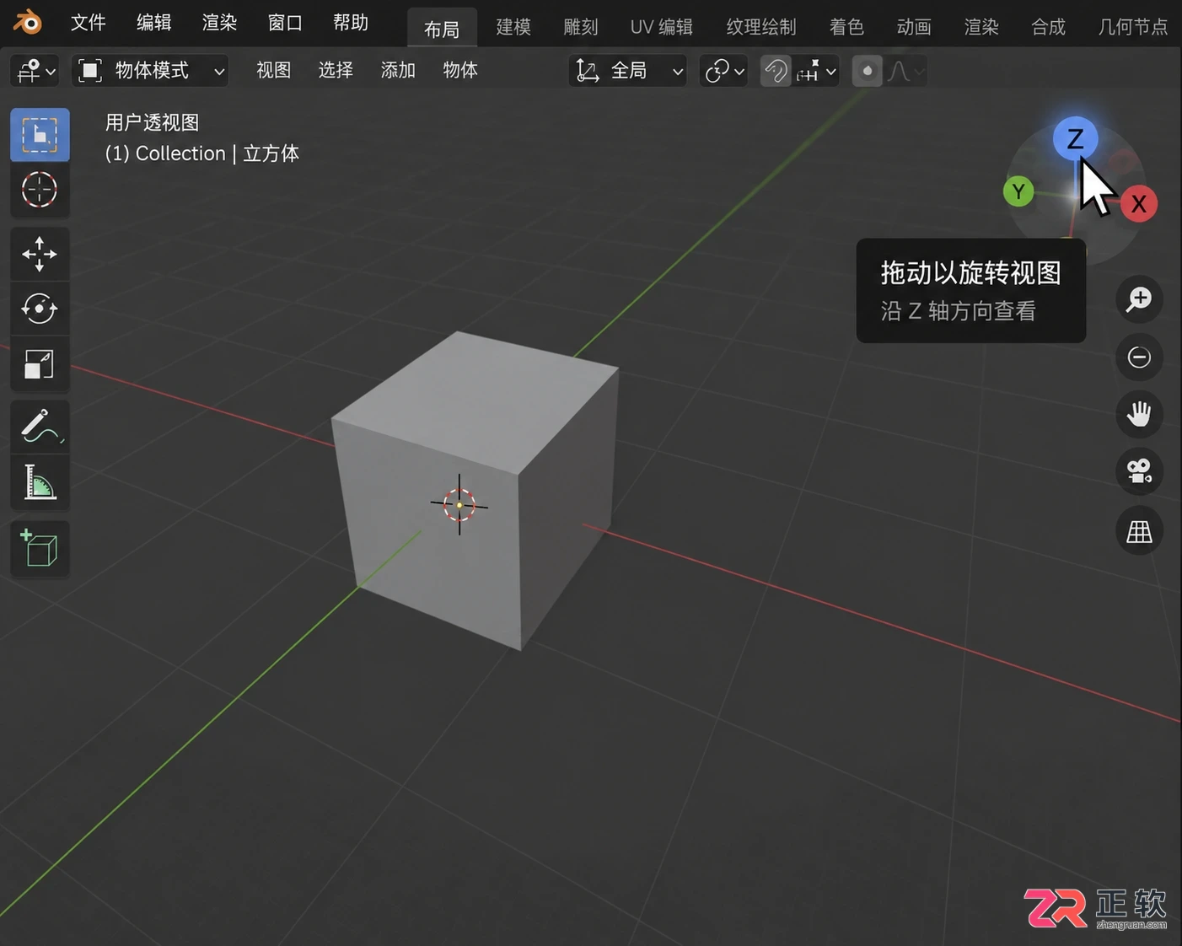Open the 渲染 menu in top bar
1182x946 pixels.
[220, 23]
